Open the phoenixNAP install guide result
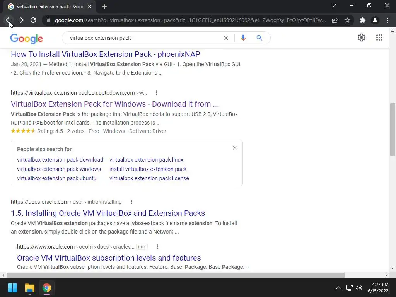396x297 pixels. 105,54
